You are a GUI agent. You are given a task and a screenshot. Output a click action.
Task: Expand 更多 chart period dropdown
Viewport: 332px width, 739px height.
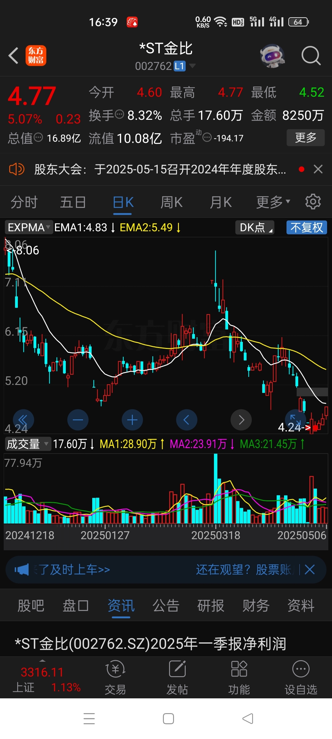[273, 202]
